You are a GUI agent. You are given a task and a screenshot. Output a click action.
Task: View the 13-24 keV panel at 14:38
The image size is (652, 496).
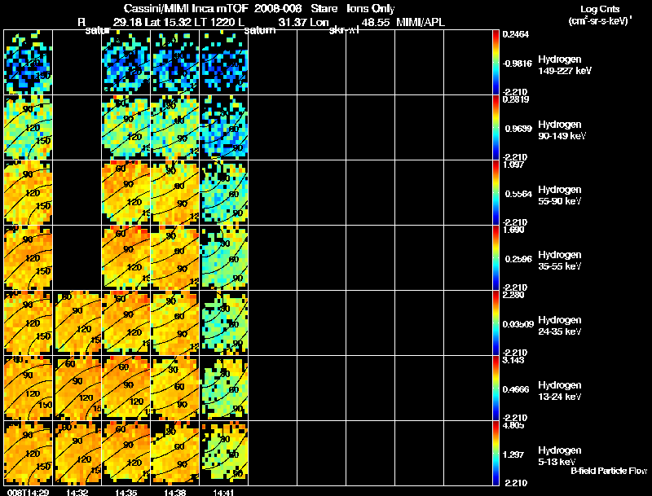[x=175, y=388]
